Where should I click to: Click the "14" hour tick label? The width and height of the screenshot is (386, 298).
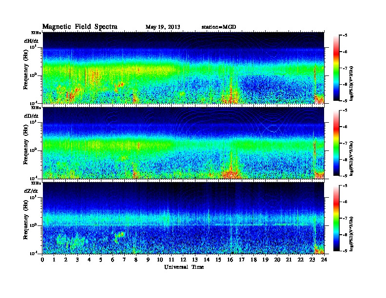pos(207,260)
